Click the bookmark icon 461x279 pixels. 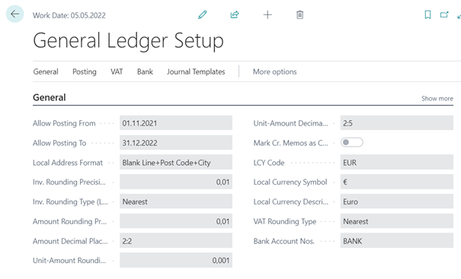427,14
